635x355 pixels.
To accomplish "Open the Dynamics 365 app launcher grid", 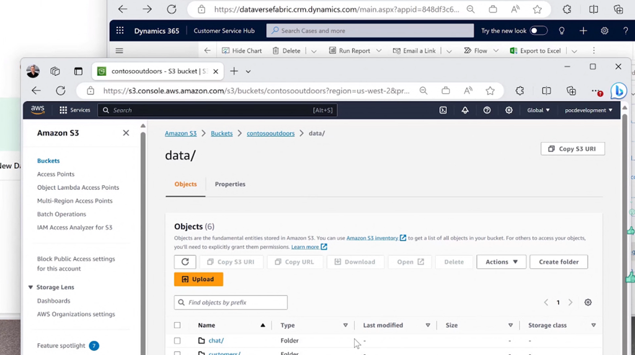I will pyautogui.click(x=120, y=31).
